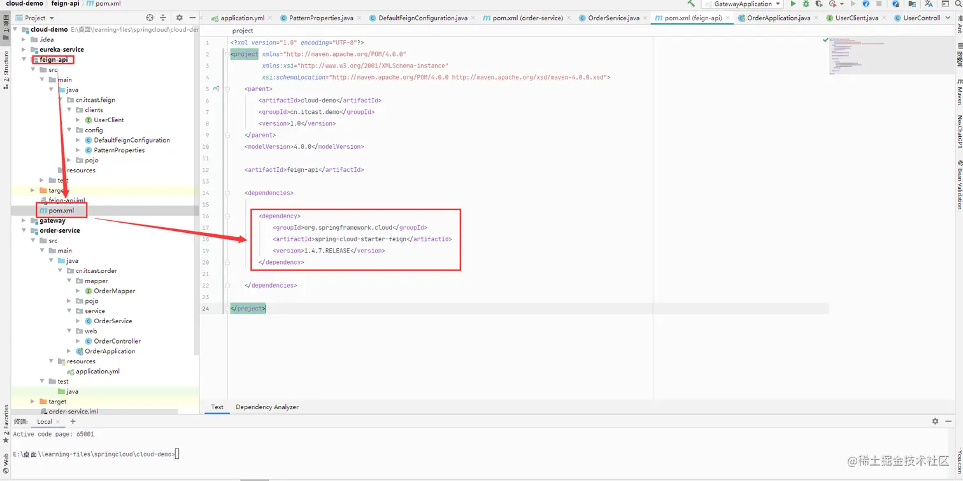This screenshot has width=963, height=481.
Task: Collapse all nodes in Project panel
Action: (x=163, y=18)
